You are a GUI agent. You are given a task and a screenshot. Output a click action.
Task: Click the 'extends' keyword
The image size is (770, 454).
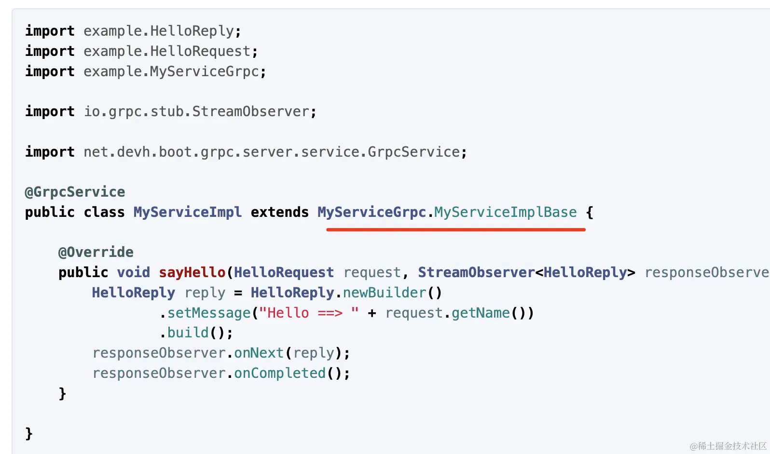pos(280,212)
